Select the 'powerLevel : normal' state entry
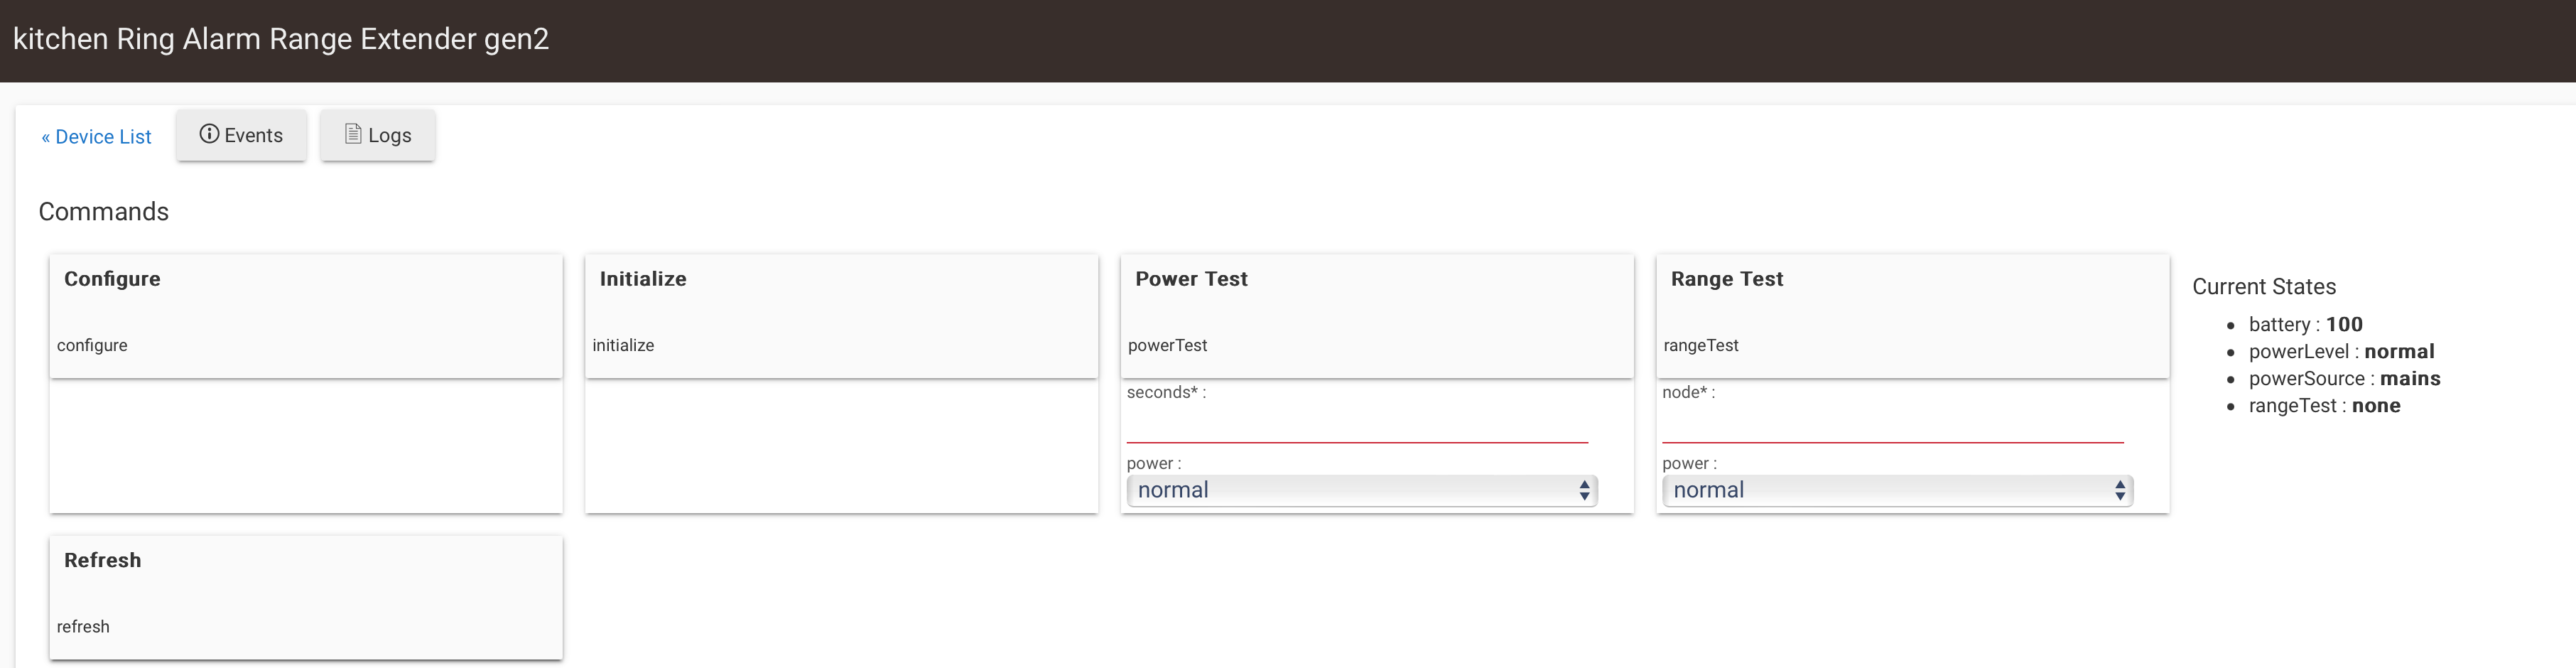2576x668 pixels. (x=2341, y=351)
